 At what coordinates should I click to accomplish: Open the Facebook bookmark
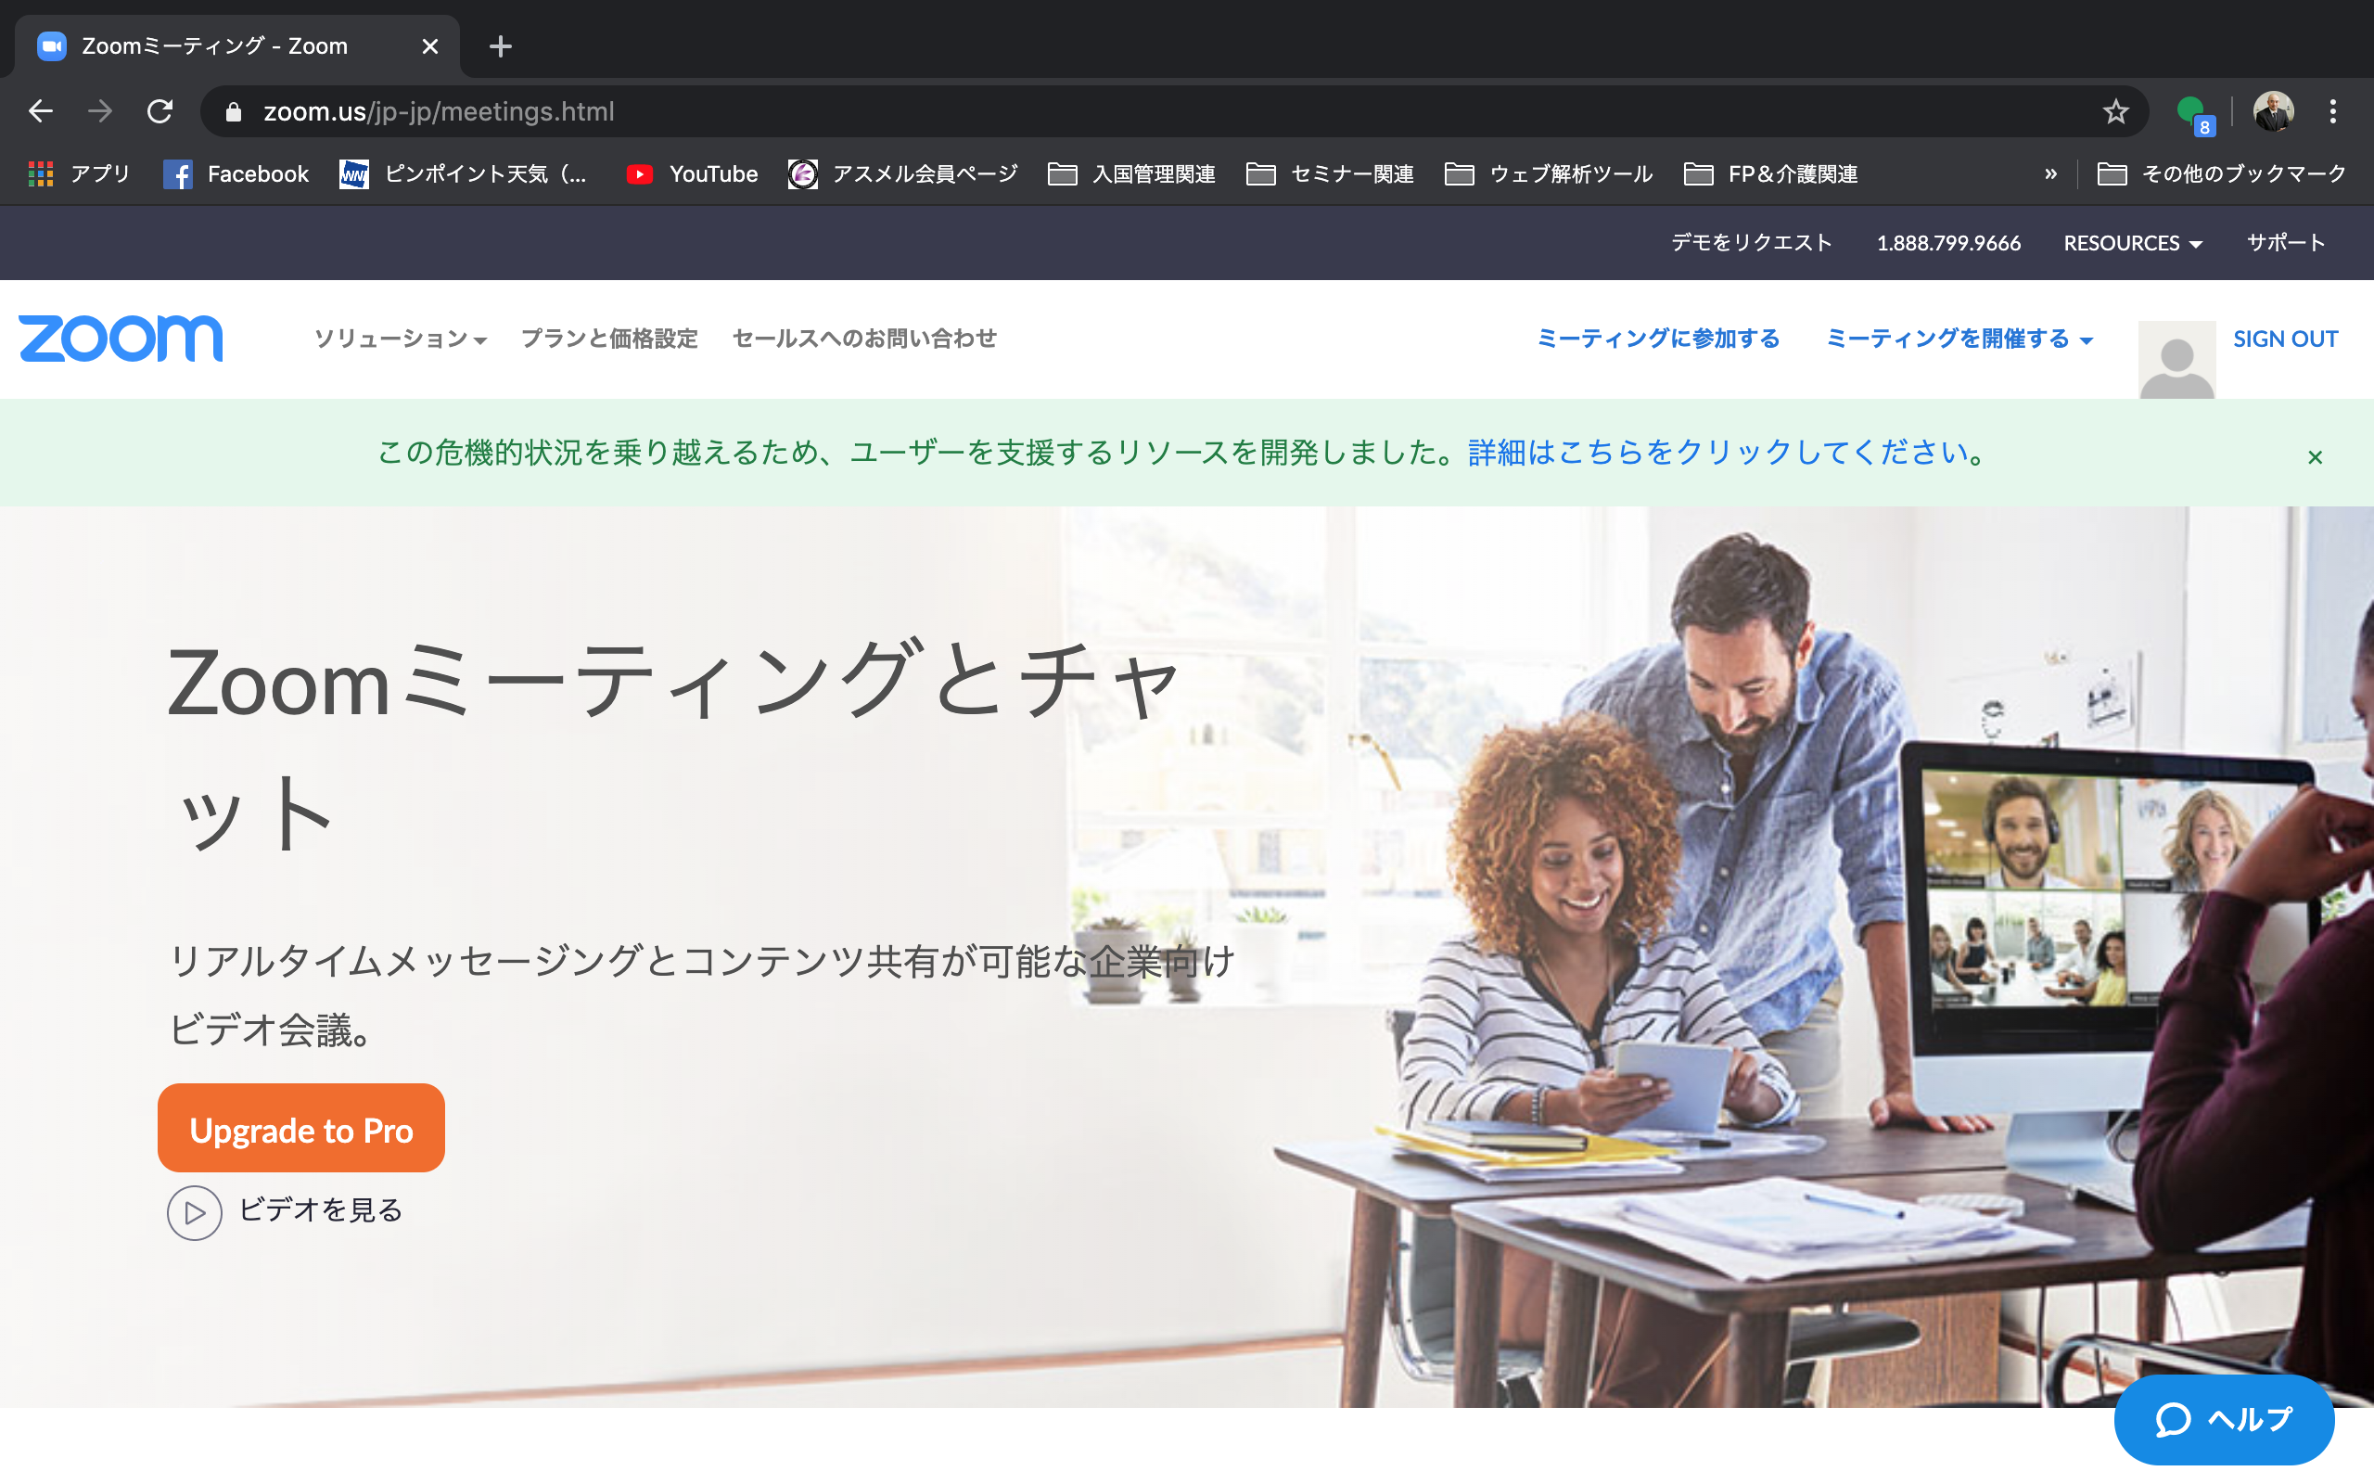[x=236, y=173]
